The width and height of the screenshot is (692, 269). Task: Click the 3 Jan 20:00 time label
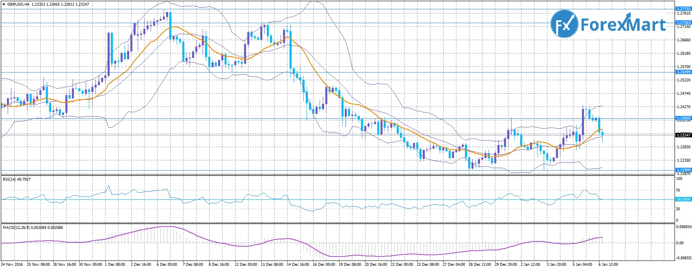click(557, 265)
